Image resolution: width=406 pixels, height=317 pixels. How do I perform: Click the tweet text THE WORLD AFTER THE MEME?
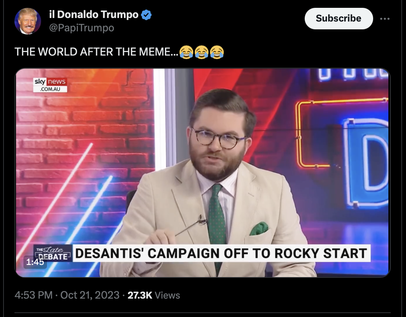[96, 52]
